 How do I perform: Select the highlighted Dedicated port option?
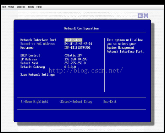click(73, 40)
